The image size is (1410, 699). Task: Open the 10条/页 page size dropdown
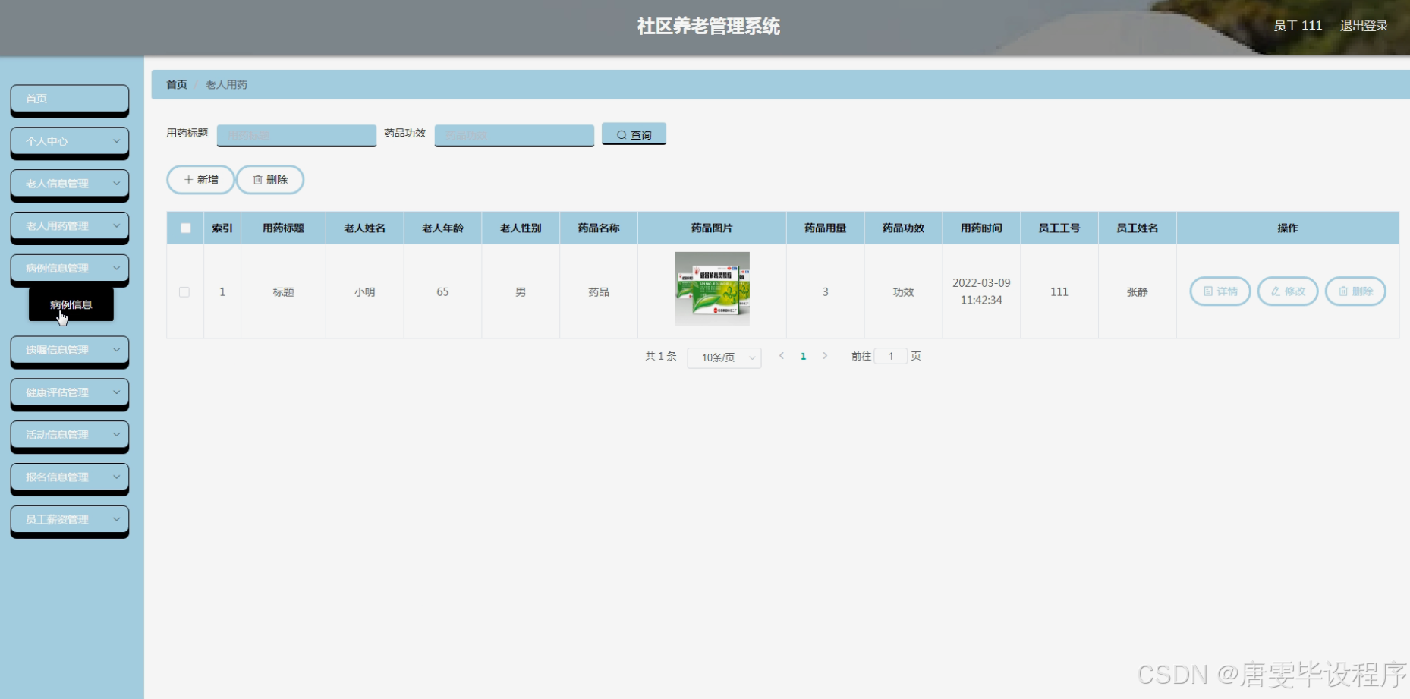pos(724,357)
